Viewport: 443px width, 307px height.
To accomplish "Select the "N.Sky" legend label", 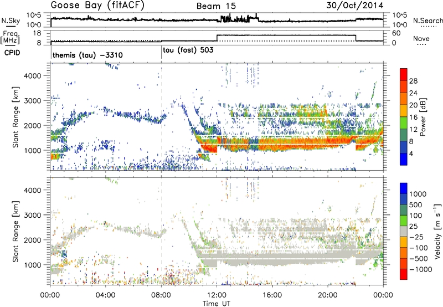I will click(x=11, y=21).
